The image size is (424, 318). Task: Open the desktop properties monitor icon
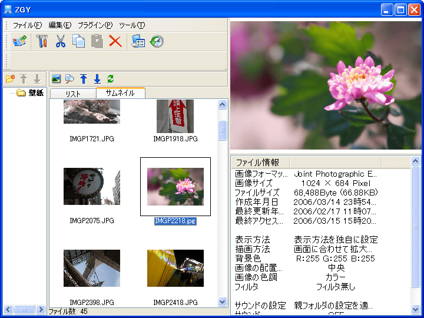(x=138, y=42)
